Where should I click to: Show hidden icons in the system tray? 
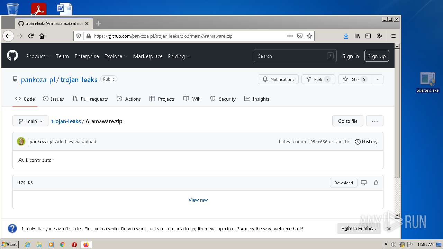point(386,244)
